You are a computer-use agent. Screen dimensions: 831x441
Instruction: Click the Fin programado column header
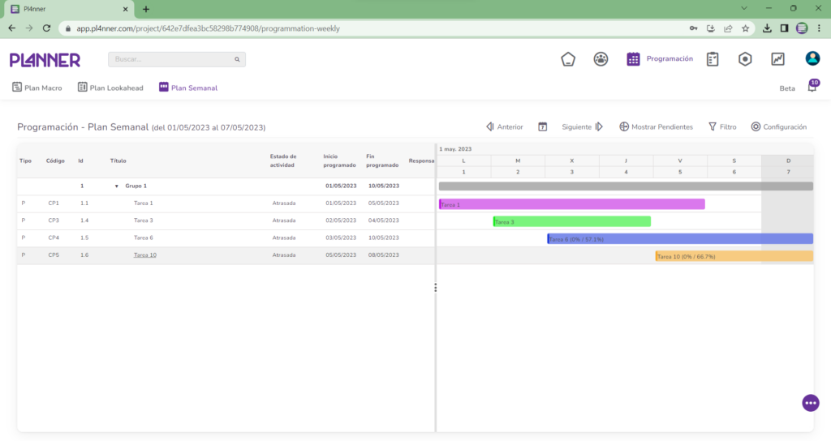click(x=382, y=161)
